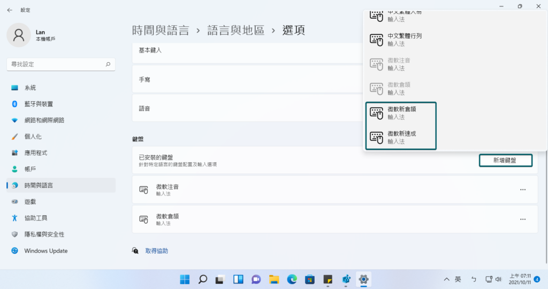Screen dimensions: 548x289
Task: Open Task View on the taskbar
Action: 220,279
